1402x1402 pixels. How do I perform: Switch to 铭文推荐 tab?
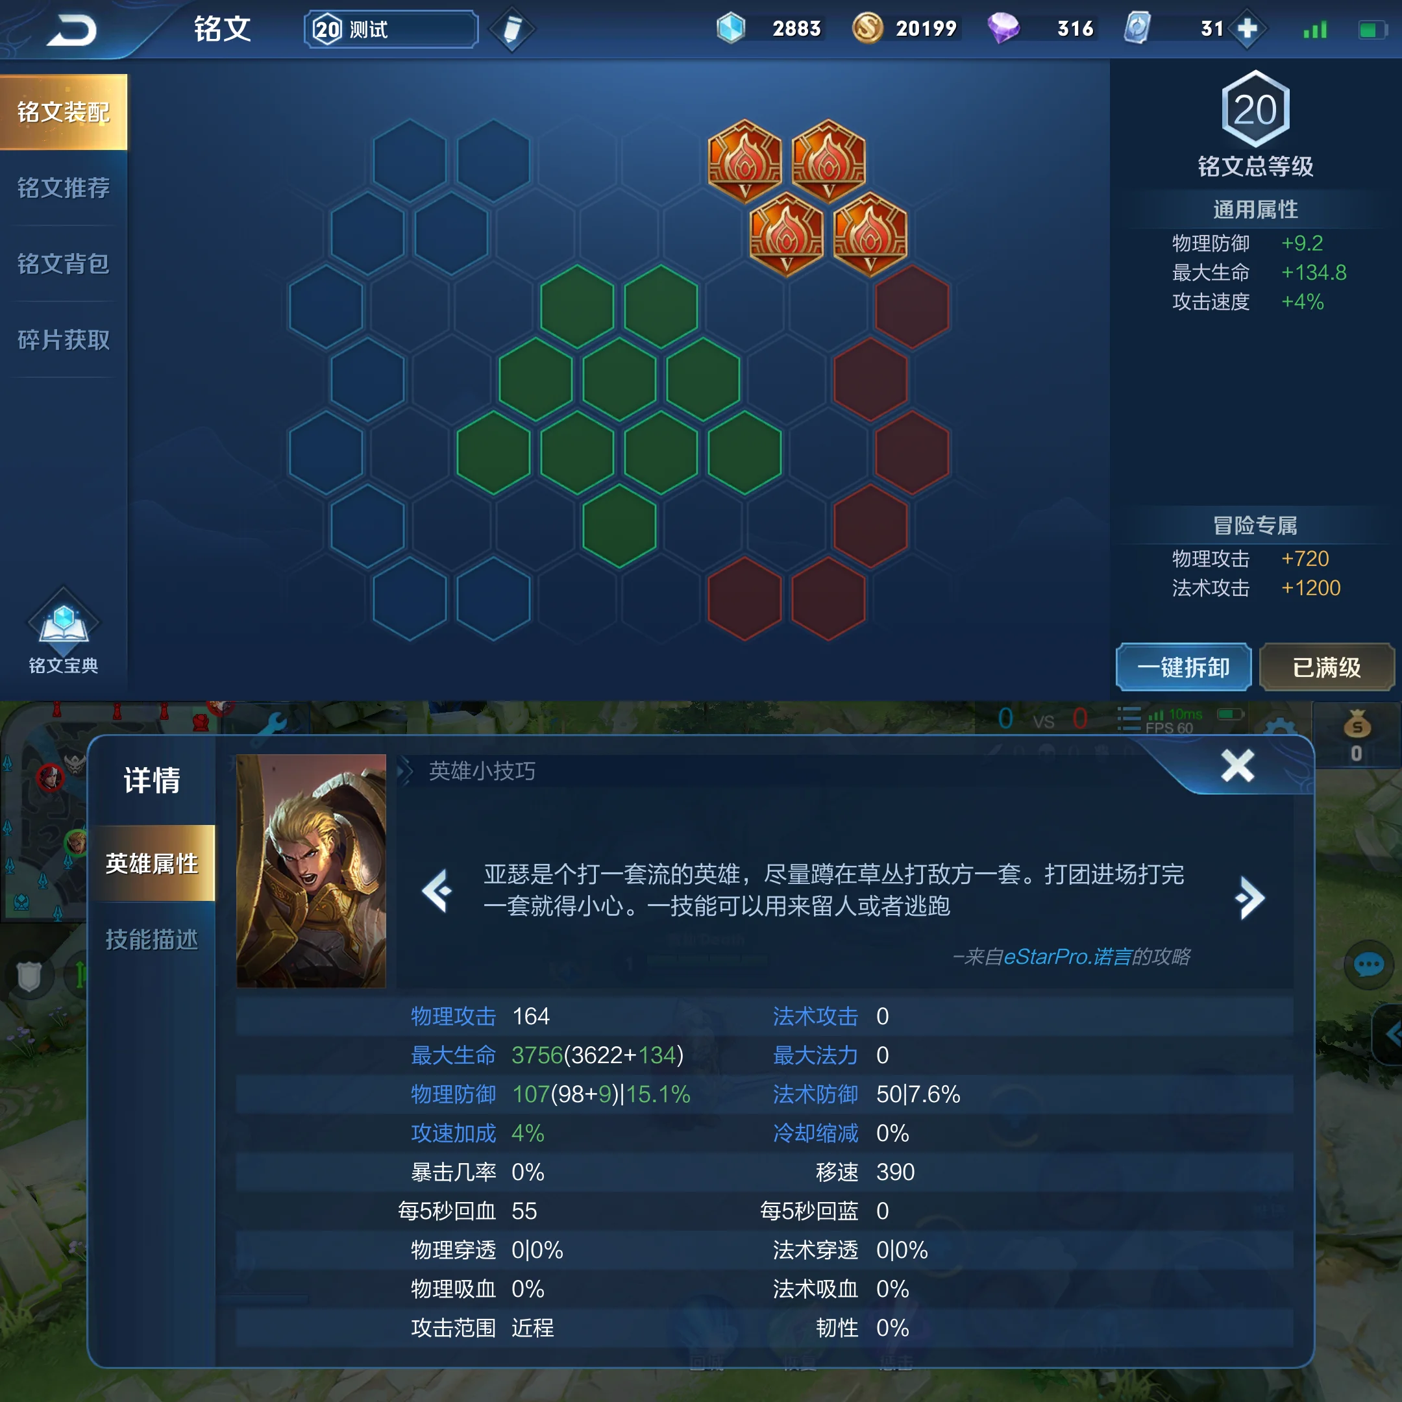click(63, 188)
